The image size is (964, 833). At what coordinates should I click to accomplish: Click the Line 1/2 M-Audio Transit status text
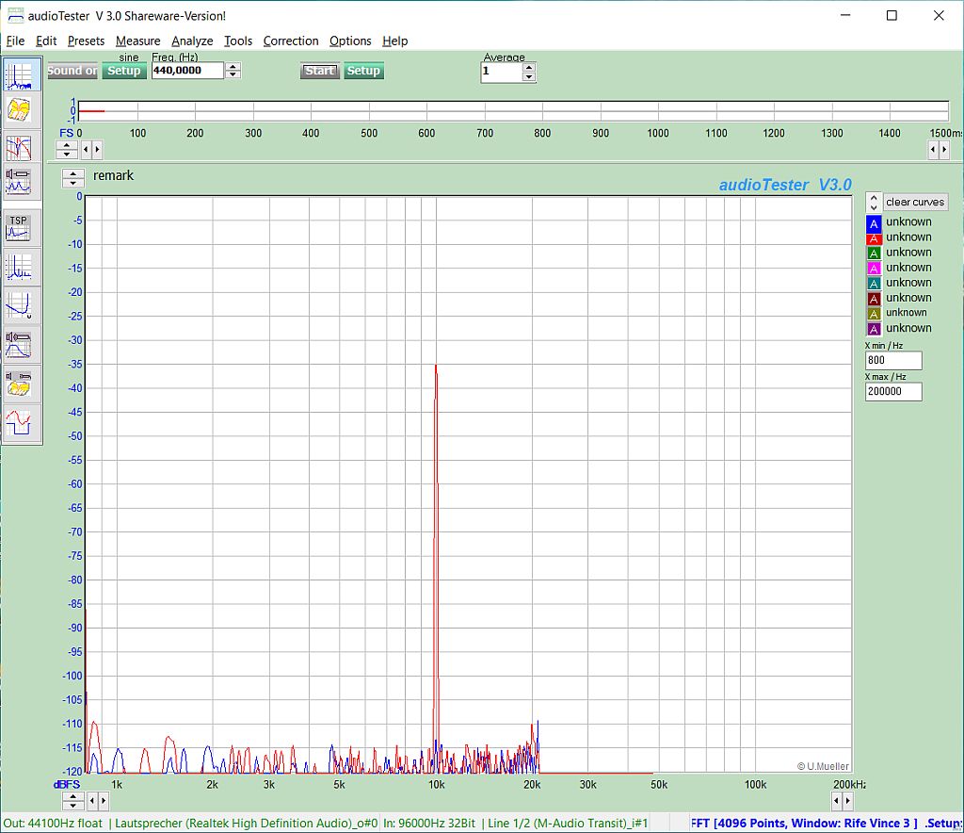[568, 824]
